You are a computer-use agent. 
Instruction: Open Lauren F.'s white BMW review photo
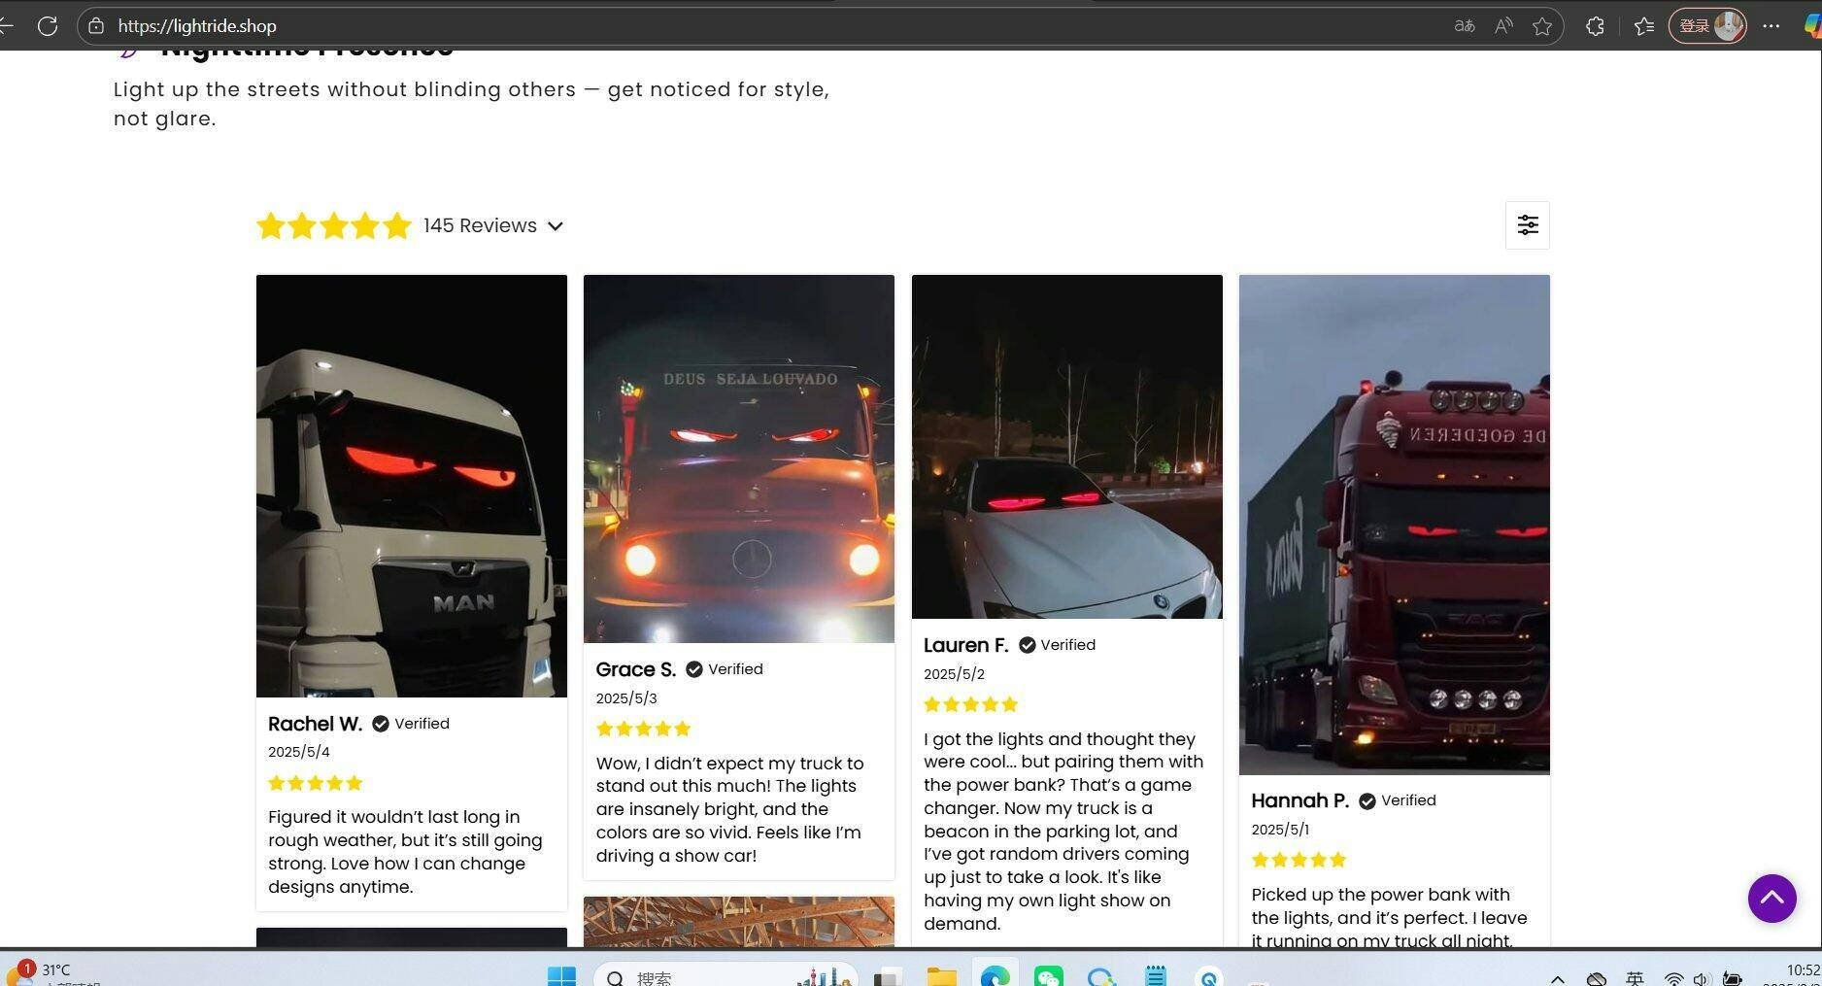point(1066,446)
